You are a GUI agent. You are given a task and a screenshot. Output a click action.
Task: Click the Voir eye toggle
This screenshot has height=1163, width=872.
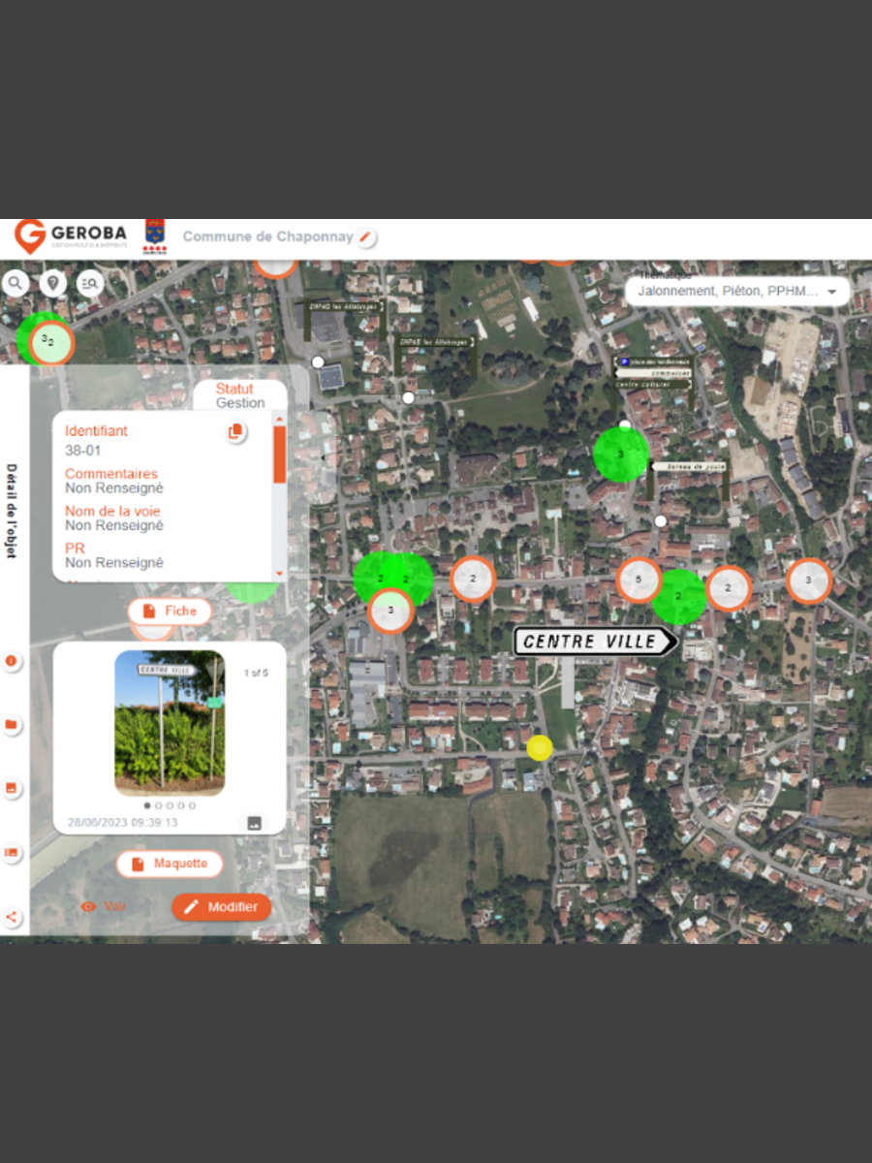(103, 906)
